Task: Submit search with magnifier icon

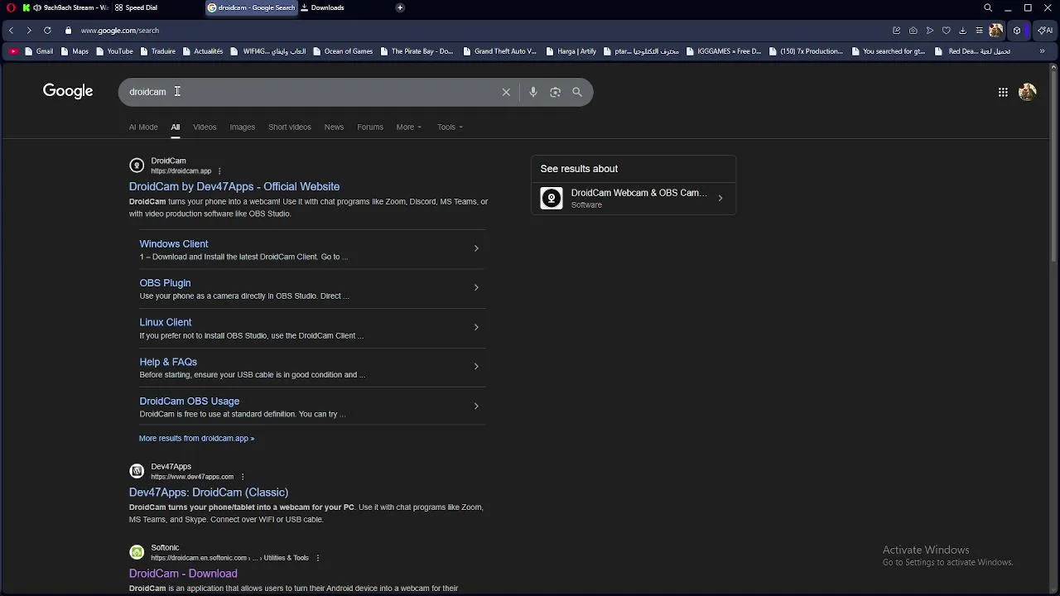Action: coord(577,92)
